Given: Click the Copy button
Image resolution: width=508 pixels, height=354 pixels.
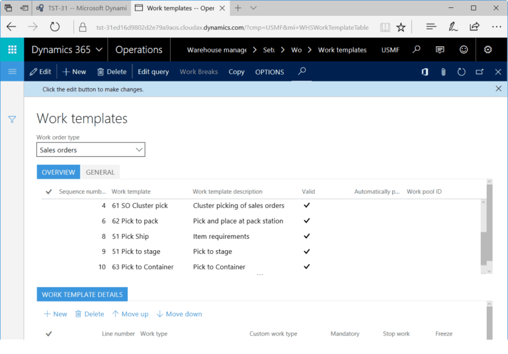Looking at the screenshot, I should pyautogui.click(x=237, y=72).
